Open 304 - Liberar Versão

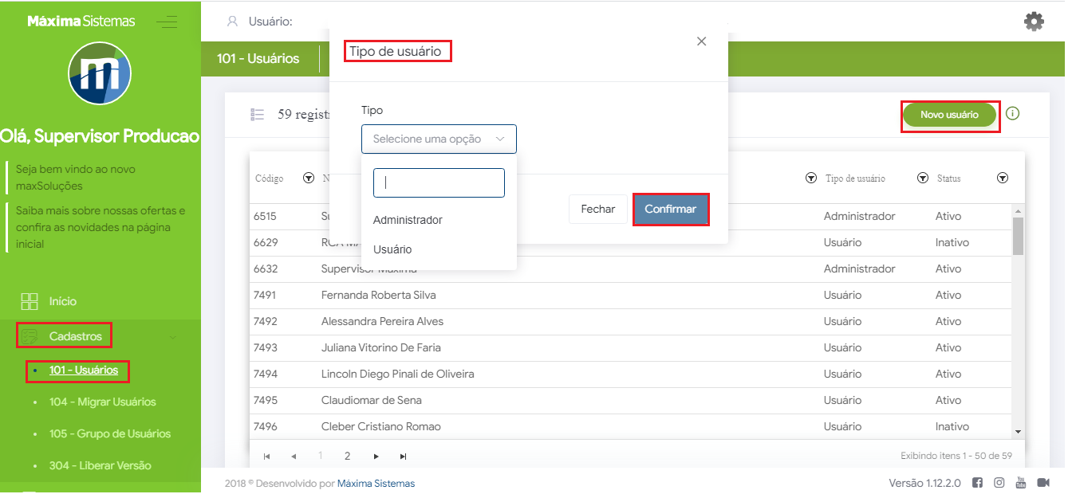101,465
